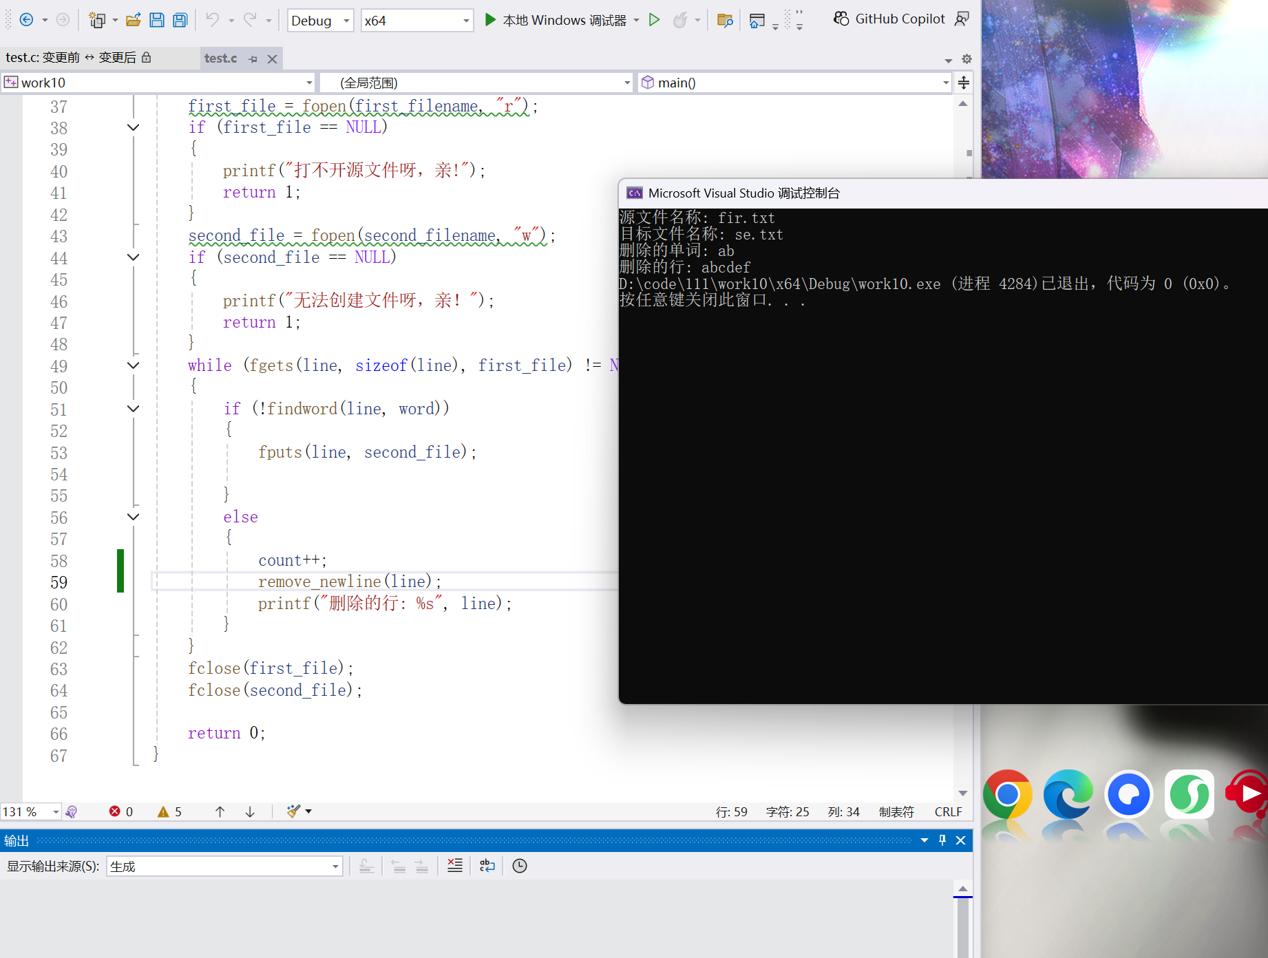Click the Output panel scrollbar up arrow
1268x958 pixels.
pyautogui.click(x=963, y=888)
